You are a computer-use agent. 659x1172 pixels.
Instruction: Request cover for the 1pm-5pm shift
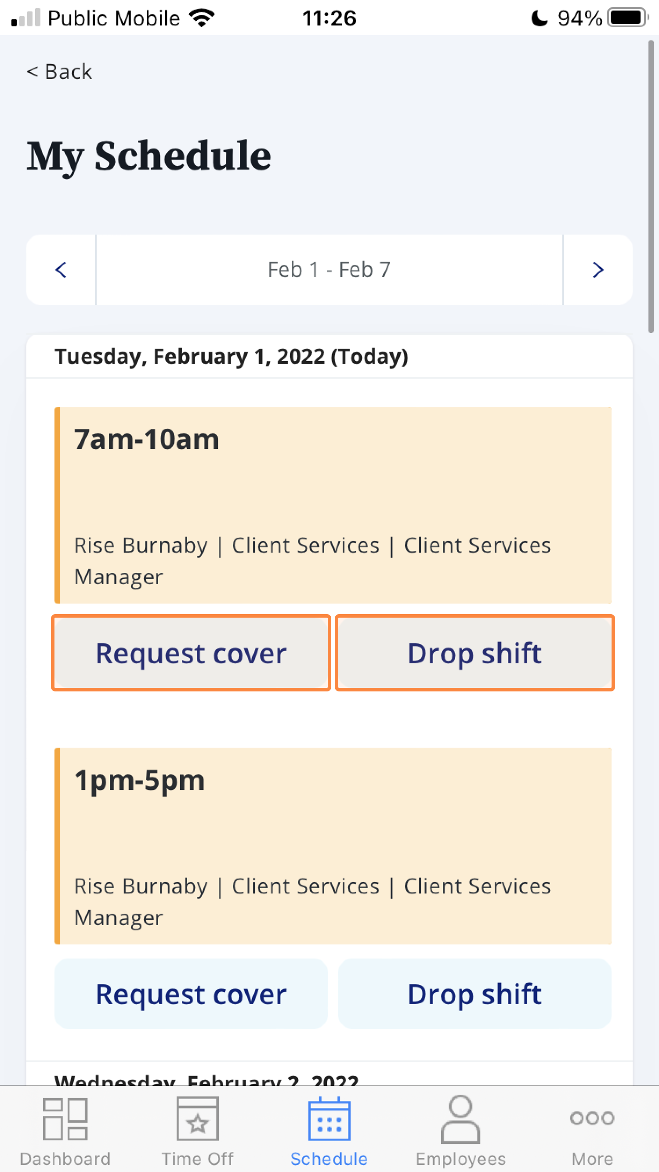pos(191,994)
